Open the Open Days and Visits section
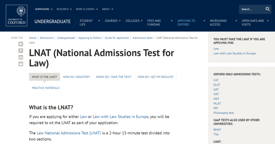275x144 pixels. [x=253, y=23]
